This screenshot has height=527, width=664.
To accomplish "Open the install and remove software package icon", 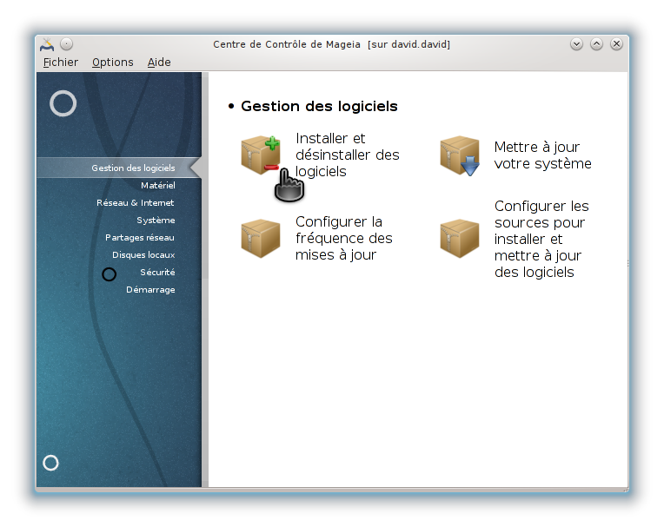I will (261, 155).
